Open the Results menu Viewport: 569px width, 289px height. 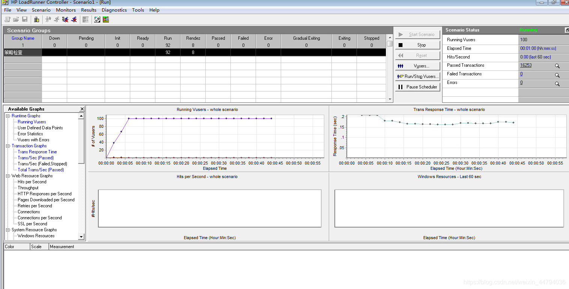(x=89, y=10)
